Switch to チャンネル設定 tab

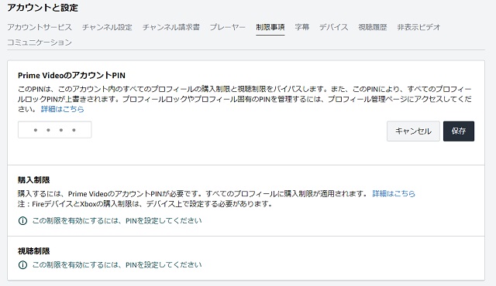click(x=107, y=27)
